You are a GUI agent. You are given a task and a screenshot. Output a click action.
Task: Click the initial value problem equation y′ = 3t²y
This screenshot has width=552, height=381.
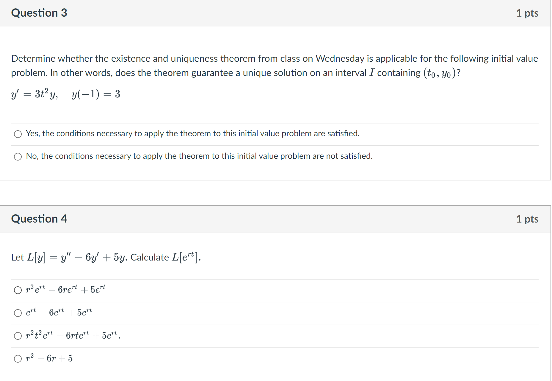65,94
